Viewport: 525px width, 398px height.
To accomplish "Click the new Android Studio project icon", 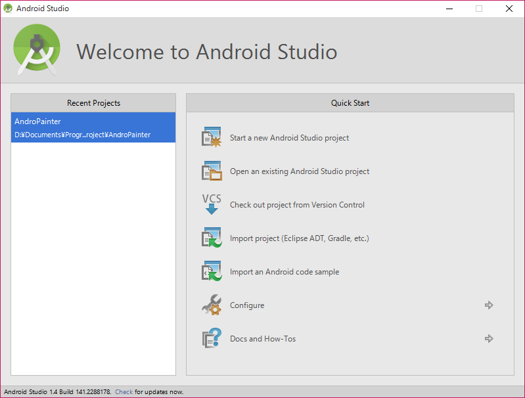I will [212, 138].
